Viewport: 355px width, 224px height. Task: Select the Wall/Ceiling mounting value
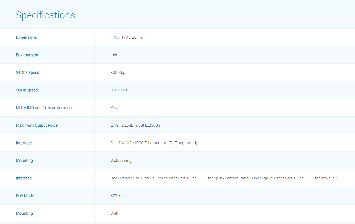(121, 161)
